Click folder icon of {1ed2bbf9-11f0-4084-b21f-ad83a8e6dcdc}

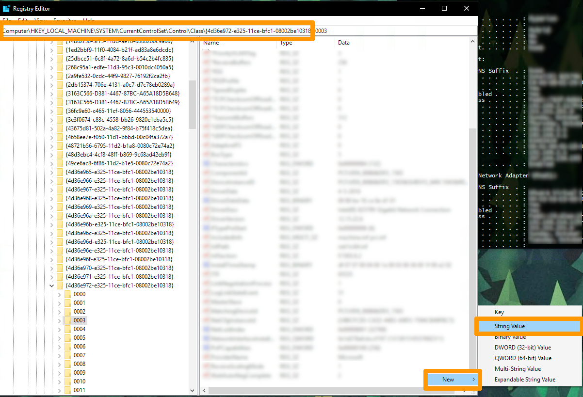click(x=60, y=50)
